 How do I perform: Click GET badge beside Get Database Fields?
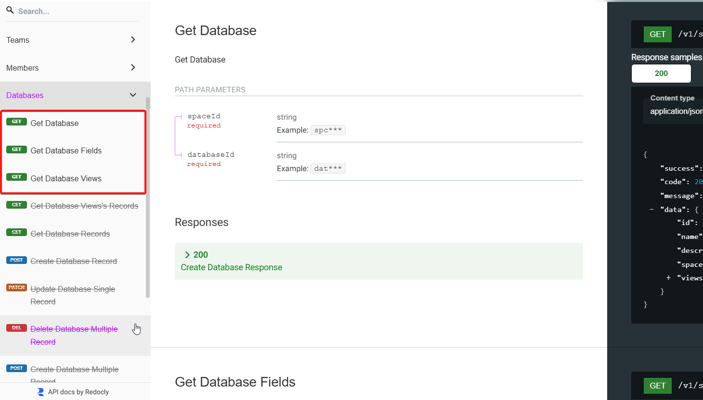[x=16, y=150]
